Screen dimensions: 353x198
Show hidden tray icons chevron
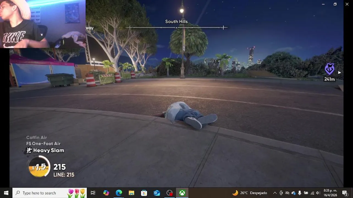[x=275, y=193]
